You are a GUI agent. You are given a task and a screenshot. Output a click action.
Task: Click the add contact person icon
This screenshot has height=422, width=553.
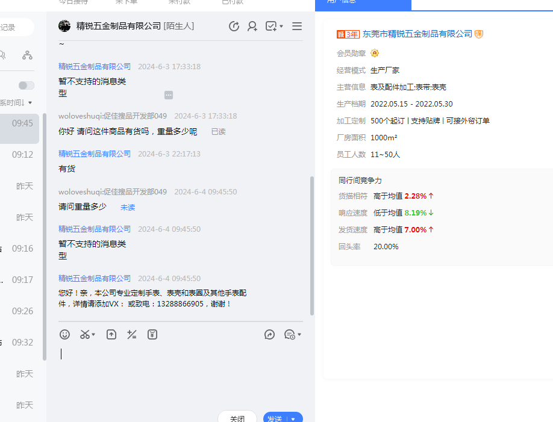(252, 26)
